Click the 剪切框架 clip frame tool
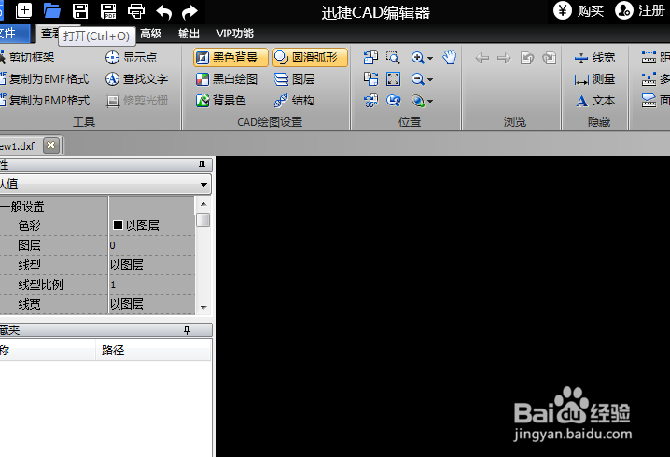670x457 pixels. click(27, 57)
